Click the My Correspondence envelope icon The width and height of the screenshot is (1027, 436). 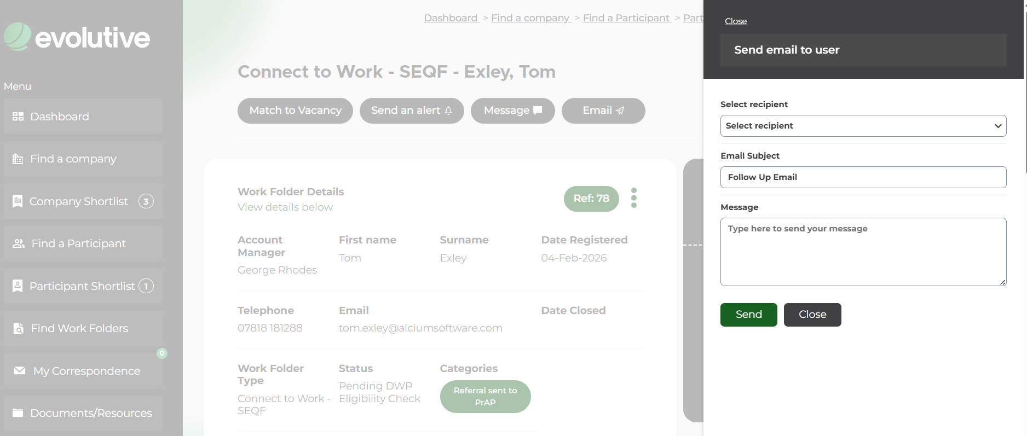click(19, 371)
